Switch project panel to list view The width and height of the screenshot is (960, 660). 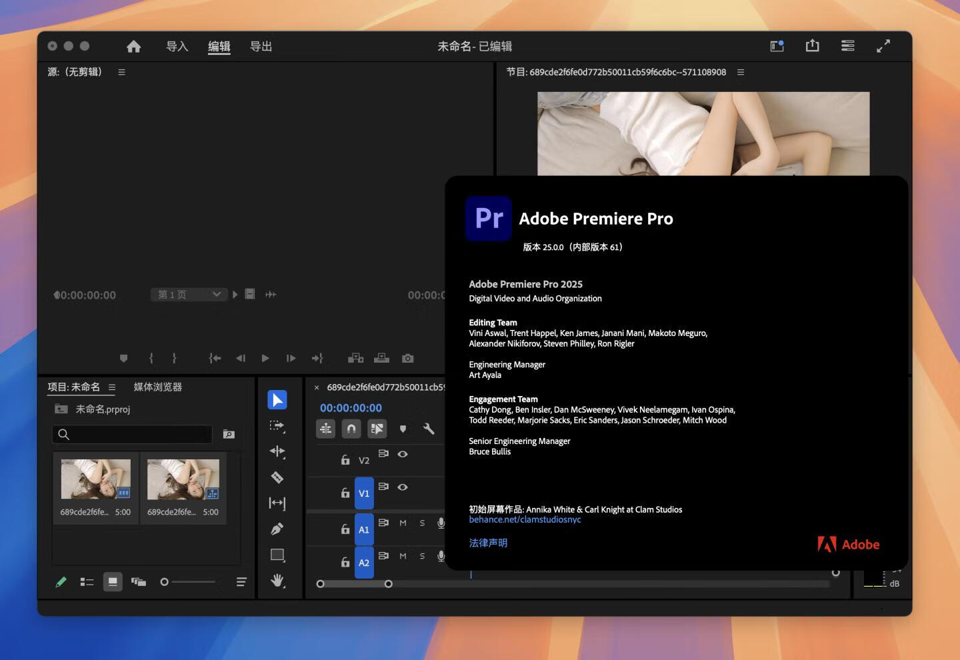pyautogui.click(x=87, y=582)
